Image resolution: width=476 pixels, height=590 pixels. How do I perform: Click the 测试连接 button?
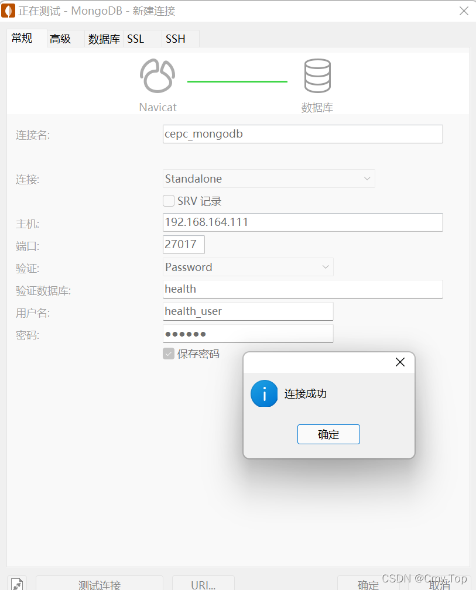(100, 584)
